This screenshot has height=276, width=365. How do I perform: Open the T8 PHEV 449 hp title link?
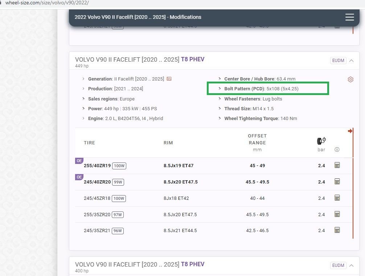pos(192,59)
